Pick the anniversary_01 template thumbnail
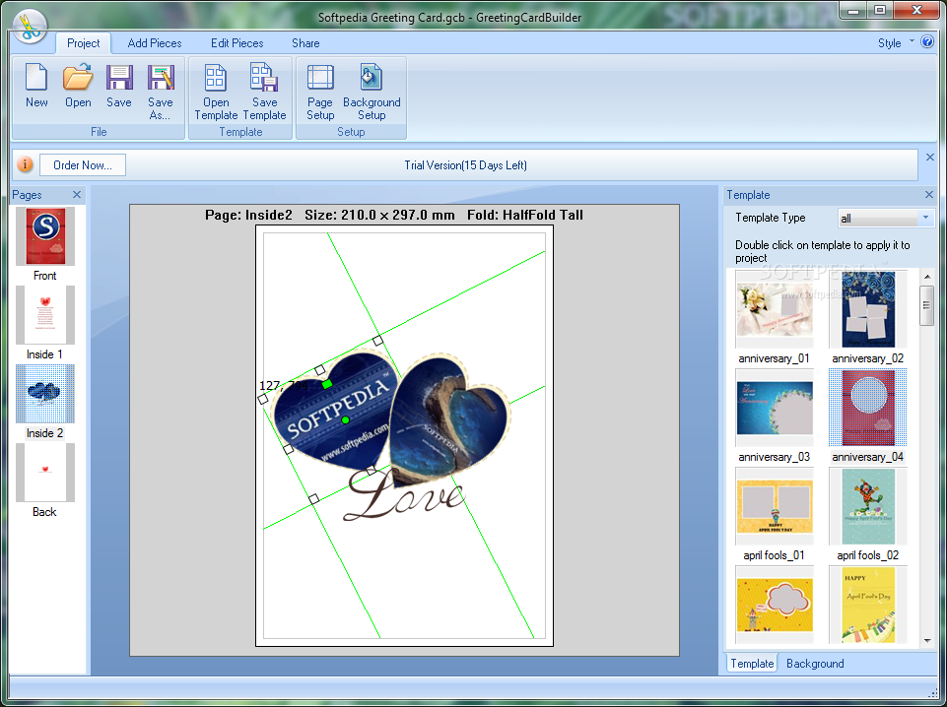The image size is (947, 707). pyautogui.click(x=775, y=309)
